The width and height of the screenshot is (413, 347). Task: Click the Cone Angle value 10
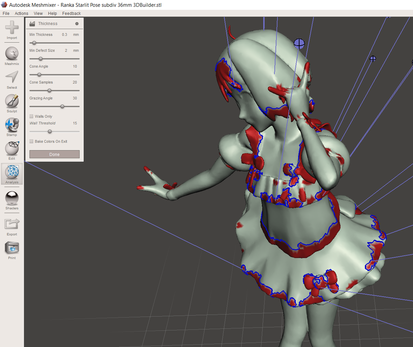[x=75, y=66]
